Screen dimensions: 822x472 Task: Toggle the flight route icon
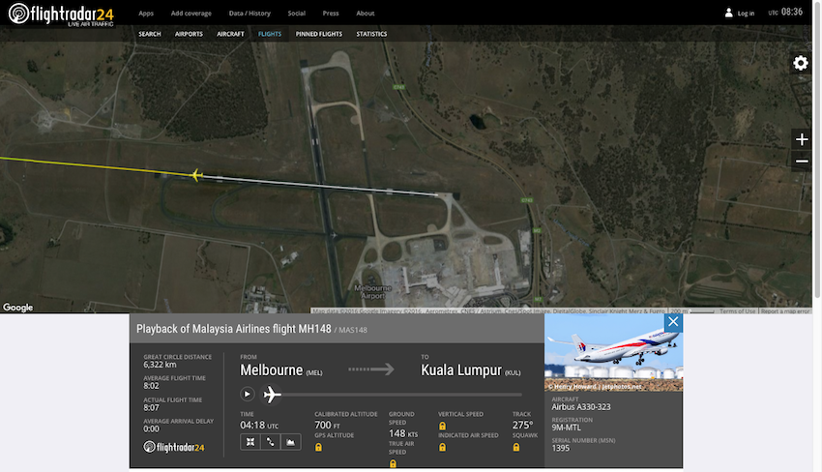271,442
